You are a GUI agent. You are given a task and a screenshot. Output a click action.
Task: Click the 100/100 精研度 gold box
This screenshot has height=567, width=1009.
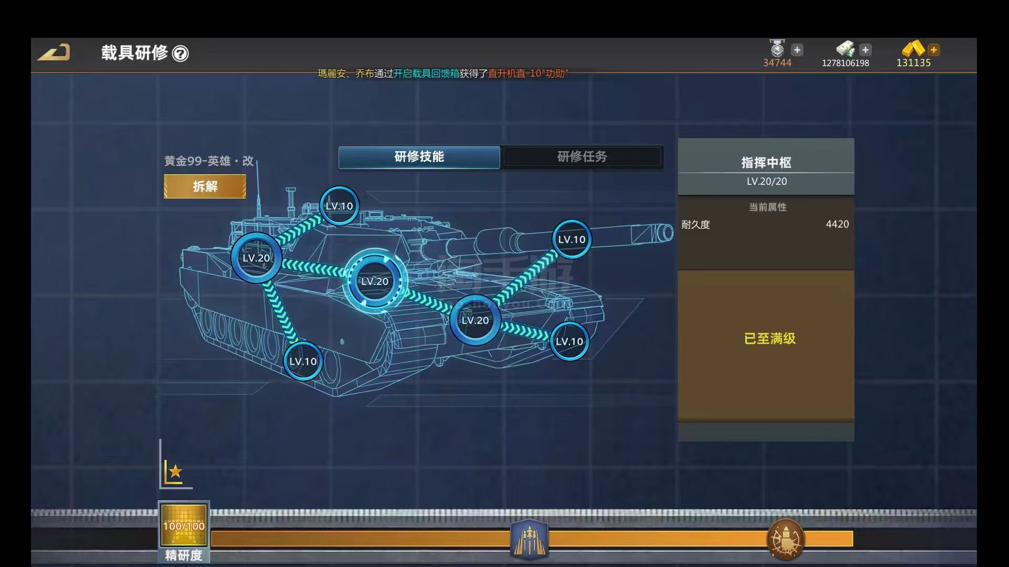184,526
